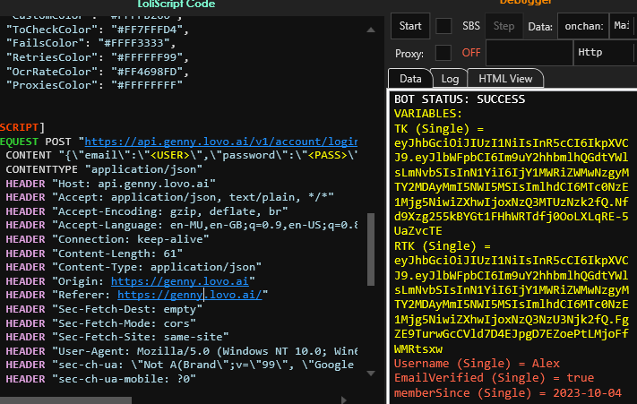Click the Start button in Debugger
Image resolution: width=637 pixels, height=404 pixels.
pos(410,26)
